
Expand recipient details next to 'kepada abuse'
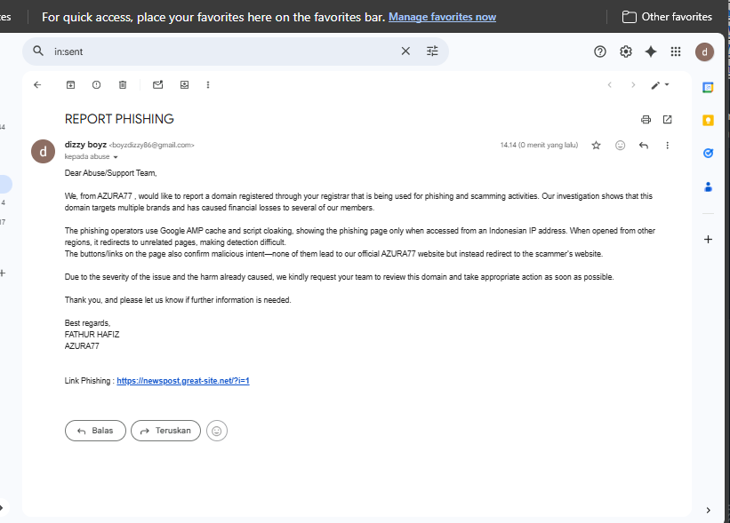(x=116, y=157)
